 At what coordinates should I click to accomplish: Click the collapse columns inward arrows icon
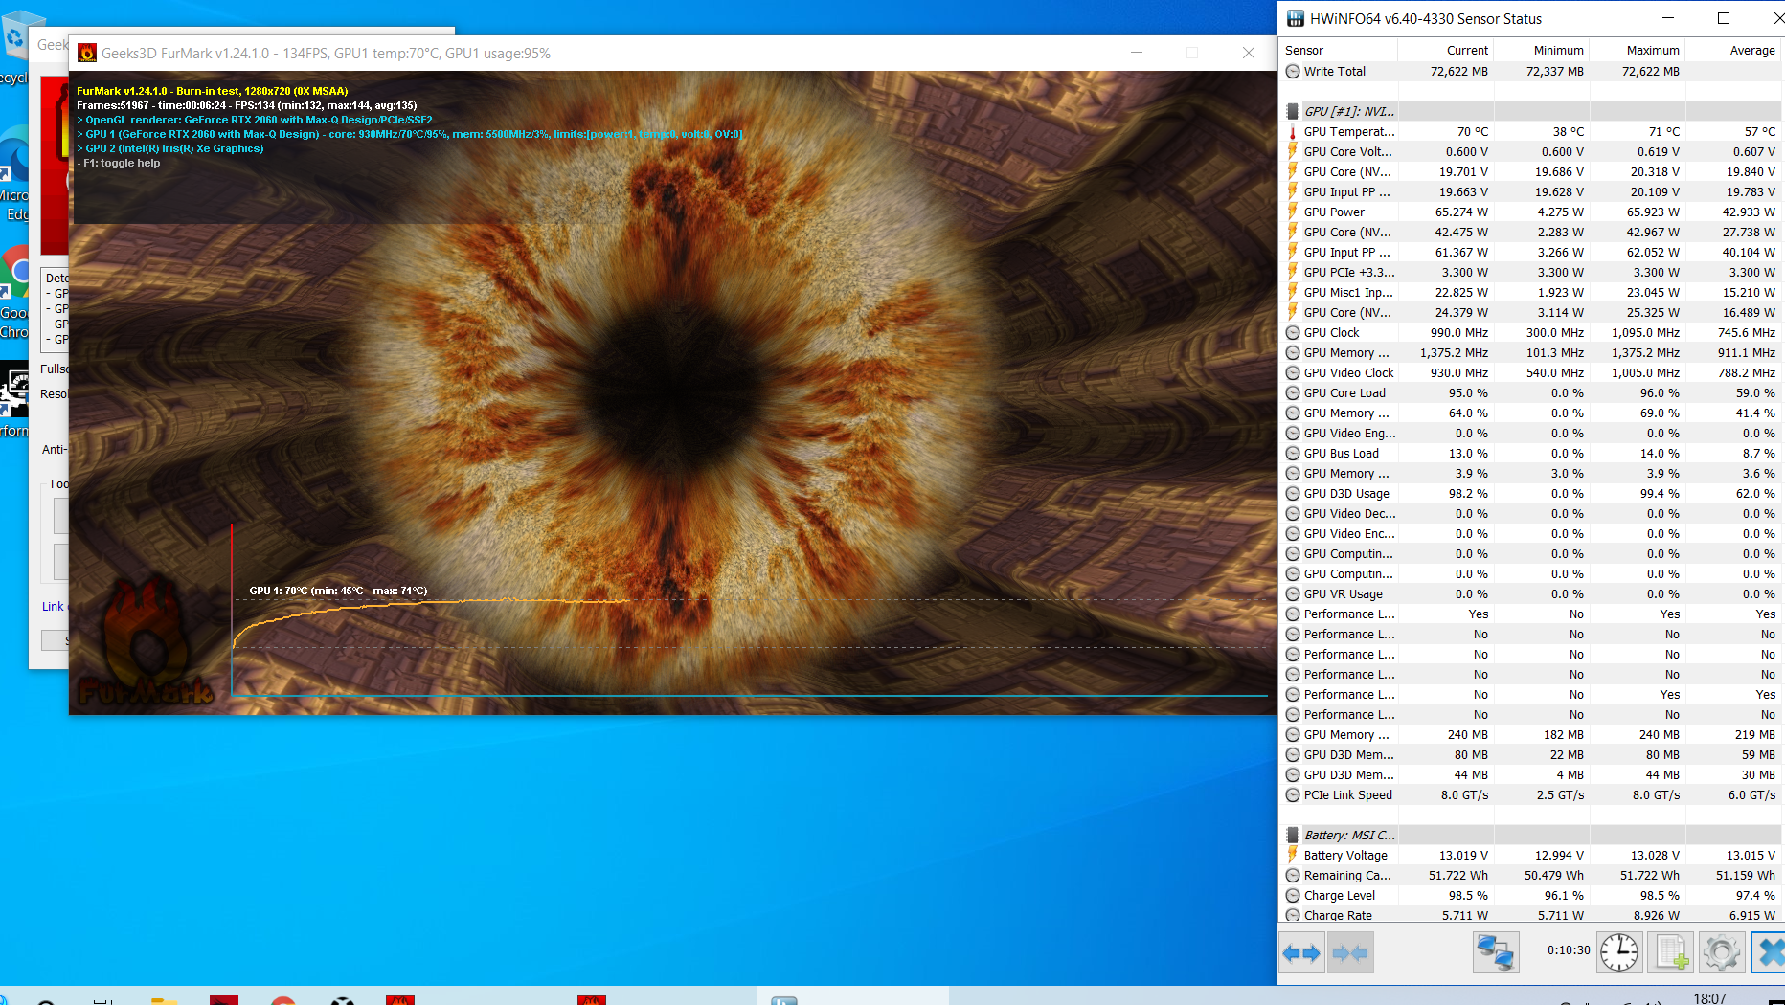1350,952
